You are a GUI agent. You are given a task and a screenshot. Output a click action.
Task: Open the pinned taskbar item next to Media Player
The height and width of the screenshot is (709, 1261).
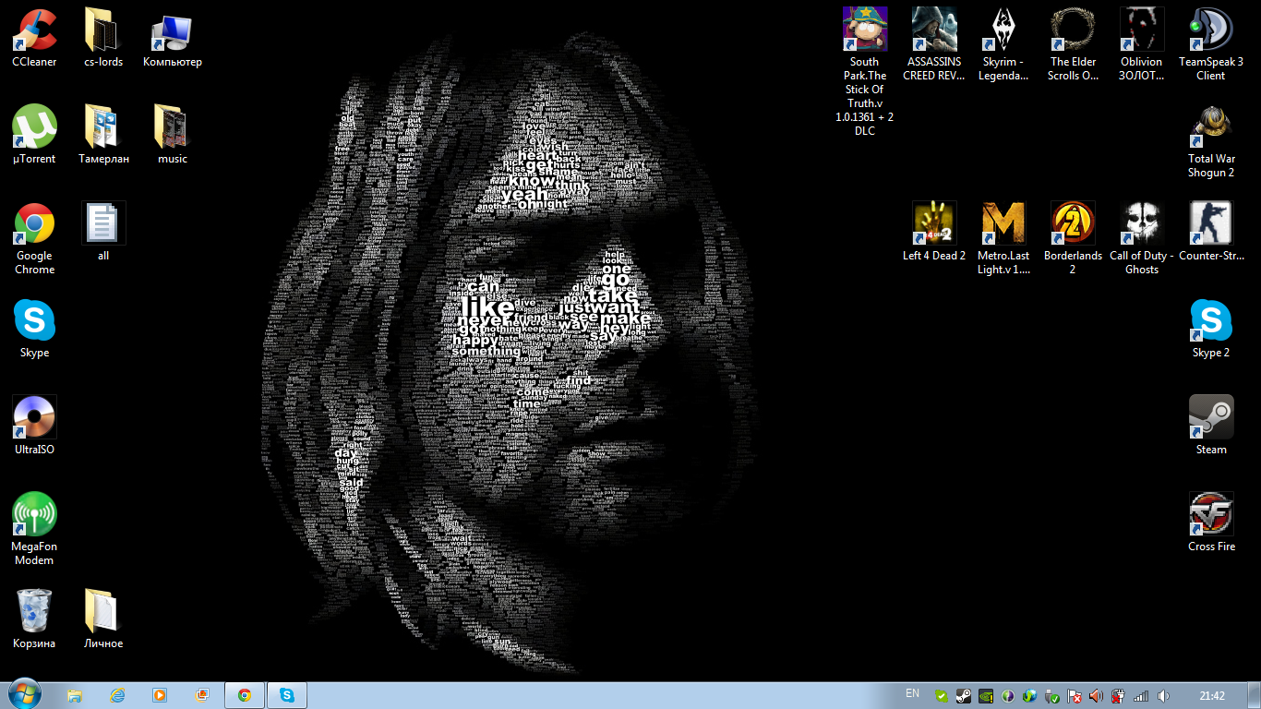pyautogui.click(x=202, y=695)
